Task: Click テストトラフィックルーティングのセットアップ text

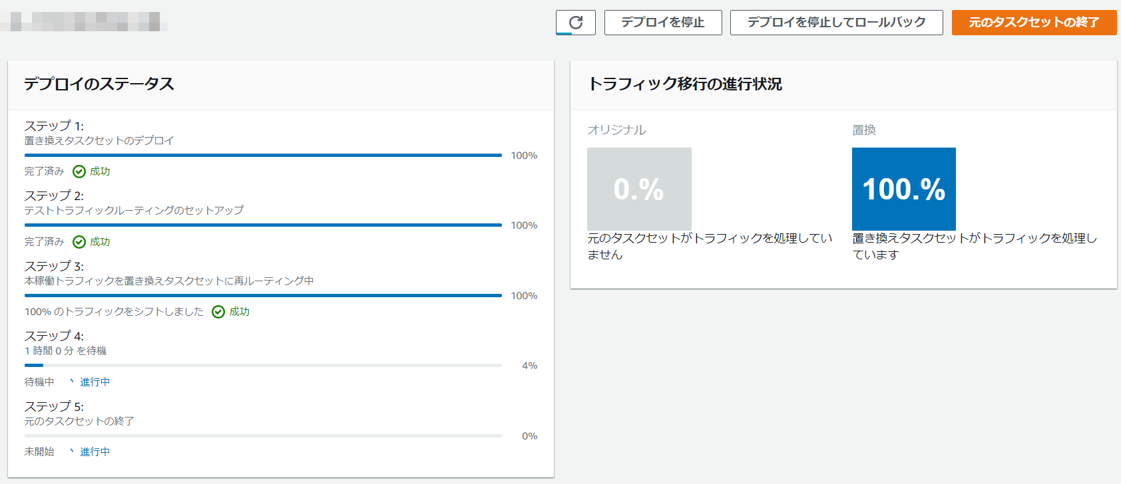Action: tap(134, 211)
